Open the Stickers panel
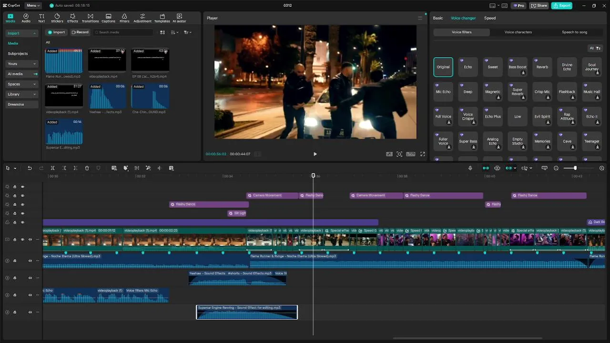This screenshot has height=343, width=610. coord(57,18)
